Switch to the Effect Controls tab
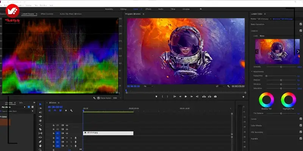Image resolution: width=303 pixels, height=151 pixels. tap(47, 14)
